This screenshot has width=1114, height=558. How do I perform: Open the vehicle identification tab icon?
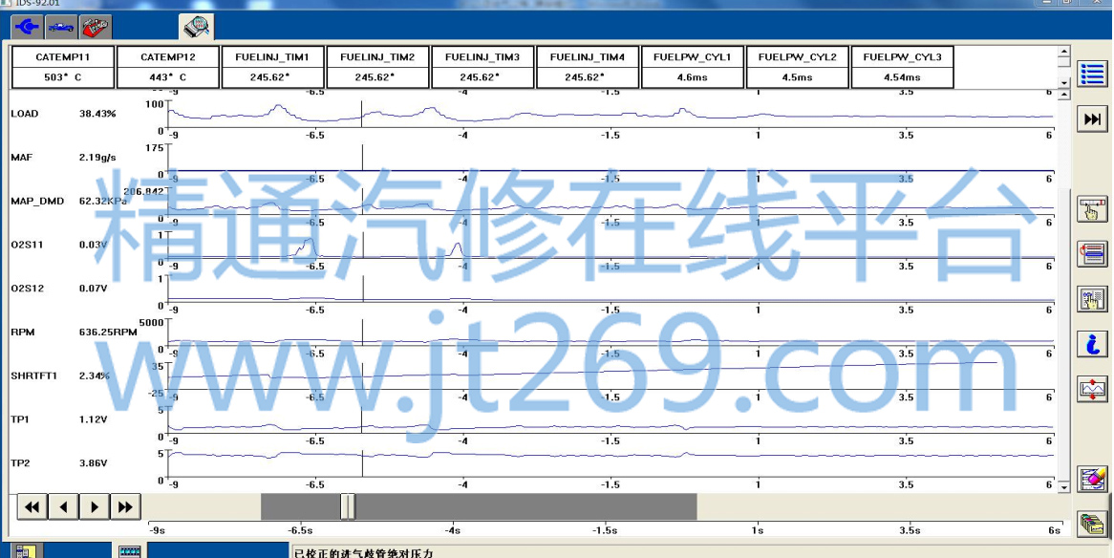[62, 27]
